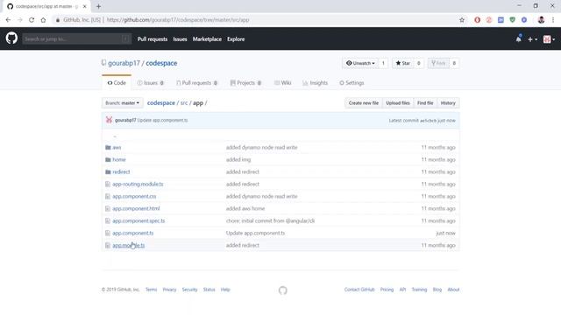This screenshot has width=561, height=315.
Task: Open the repository Settings tab
Action: point(352,83)
